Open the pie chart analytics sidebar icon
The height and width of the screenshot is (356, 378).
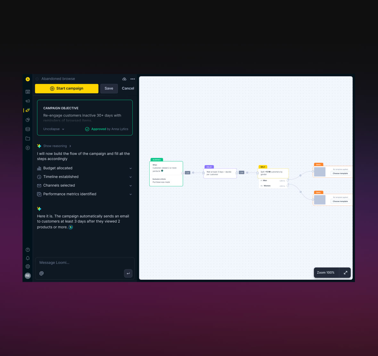tap(28, 120)
